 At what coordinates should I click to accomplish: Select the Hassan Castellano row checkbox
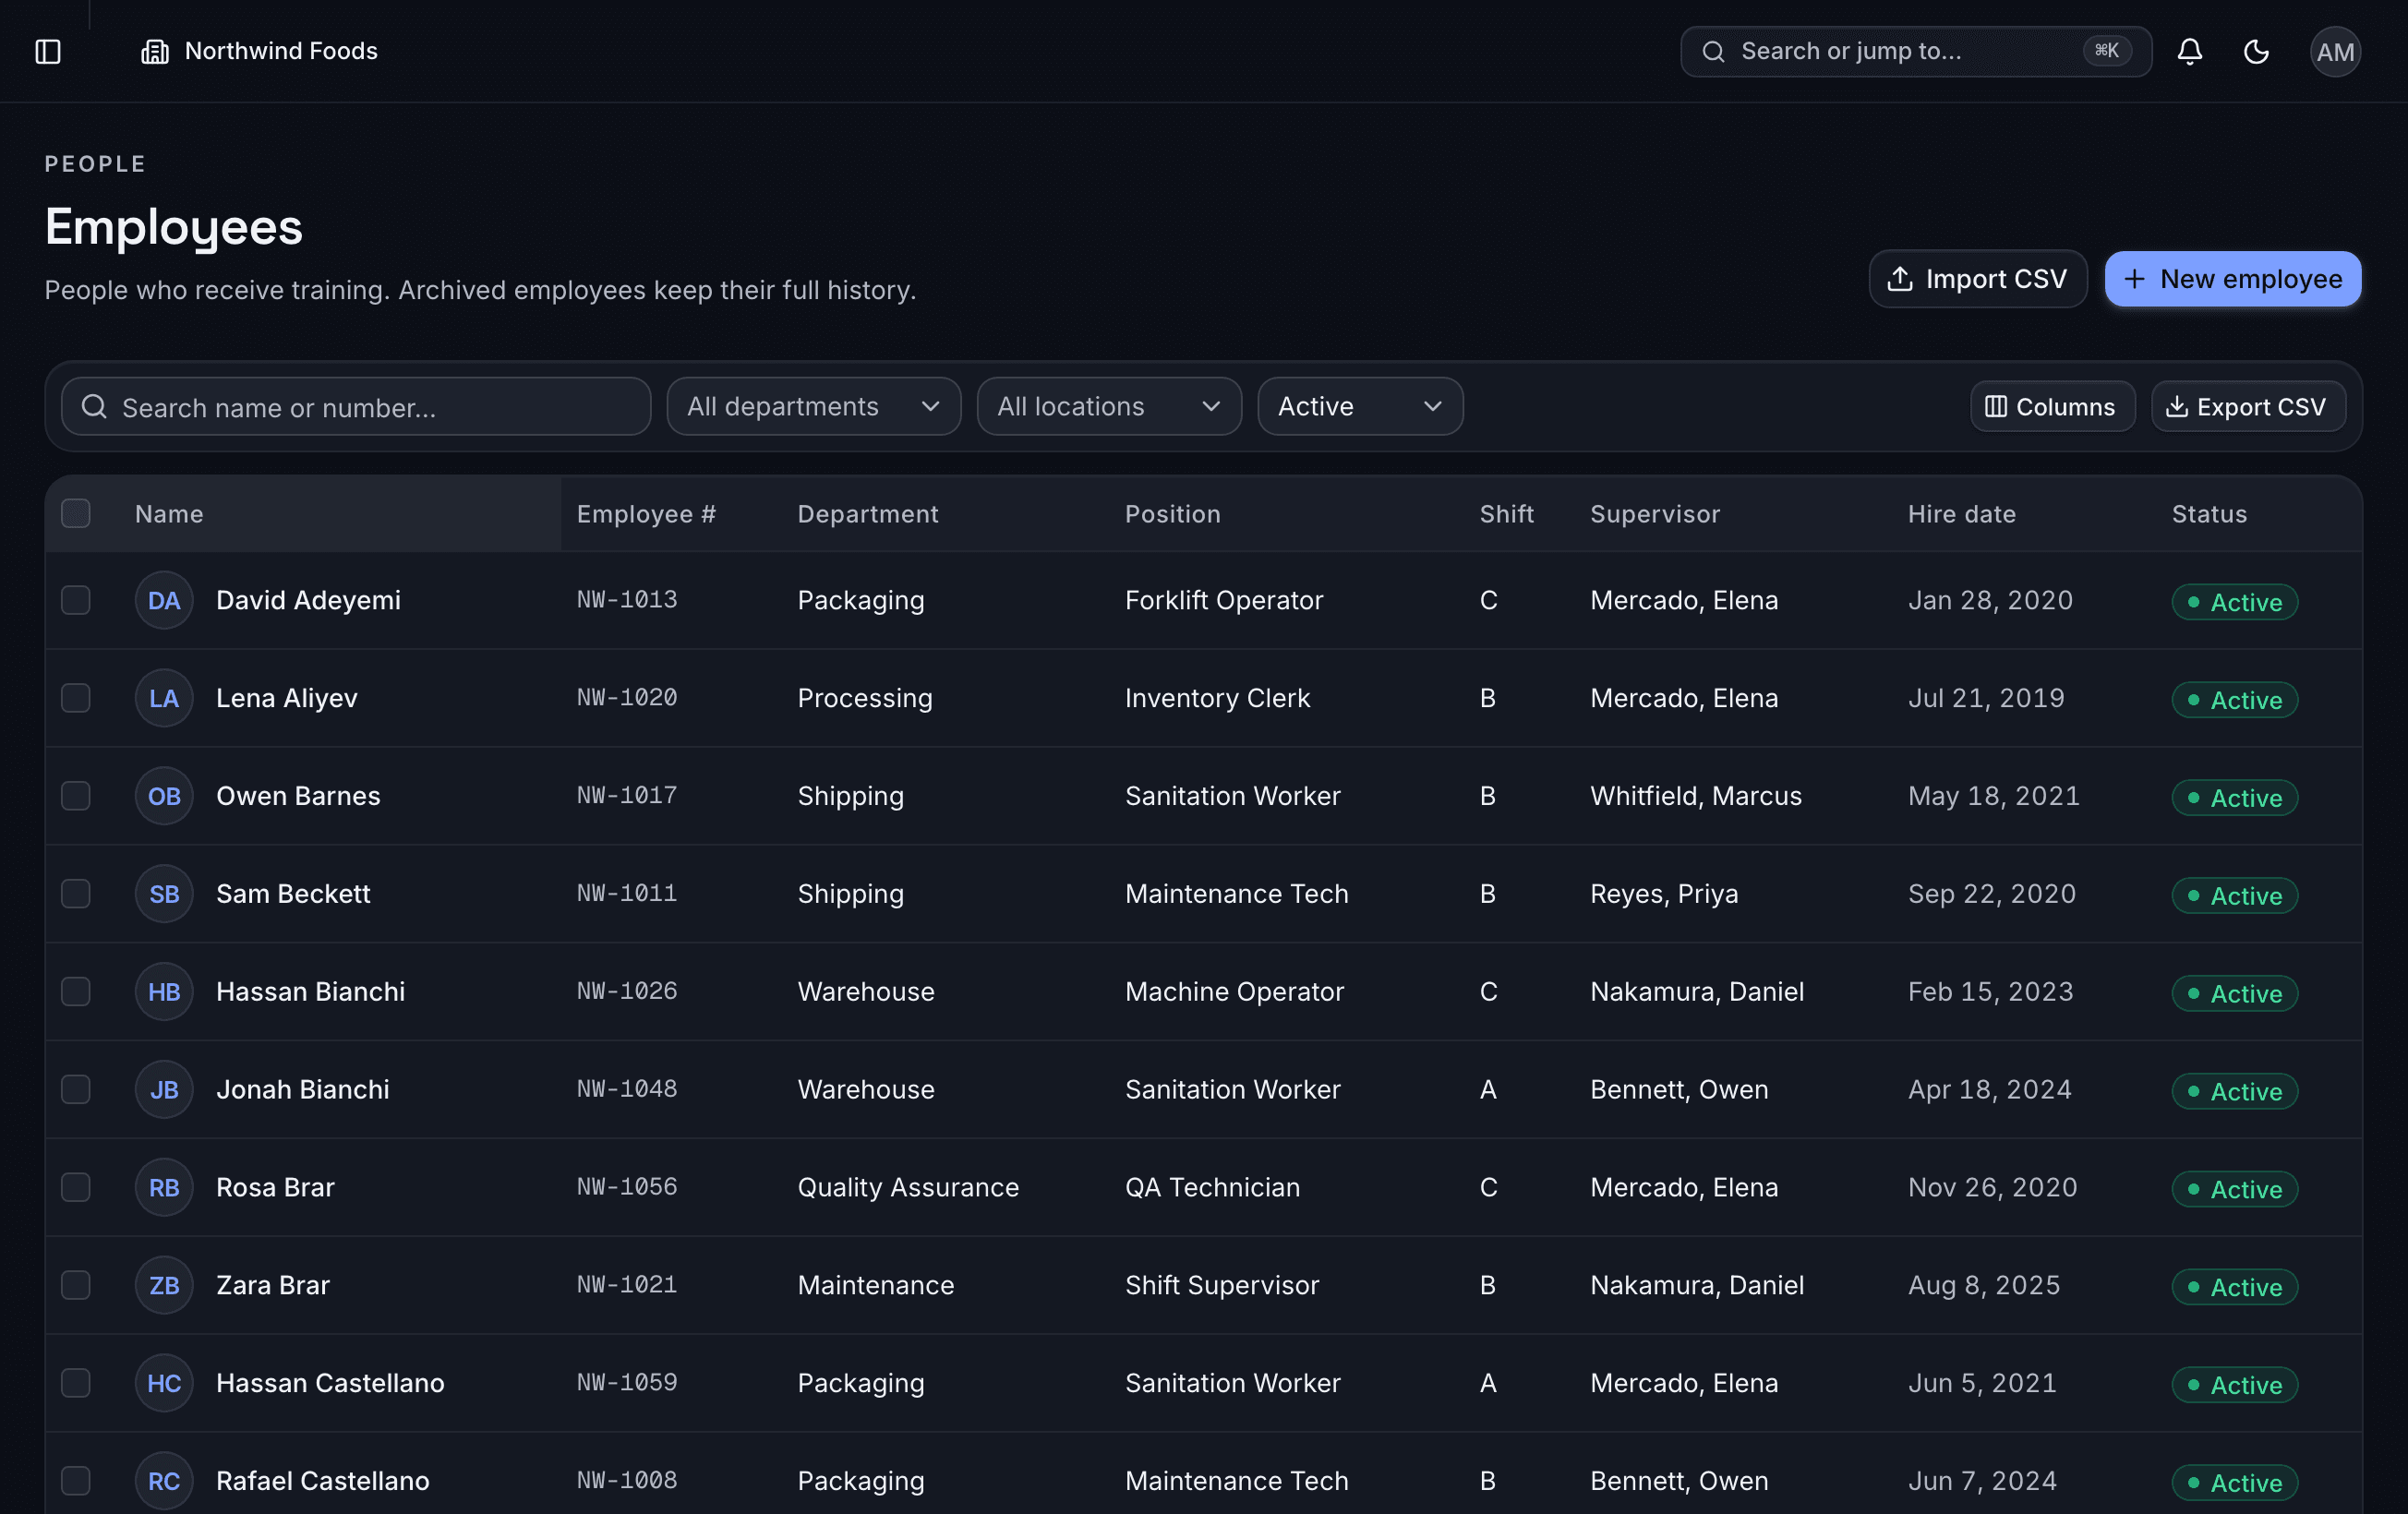pos(76,1383)
